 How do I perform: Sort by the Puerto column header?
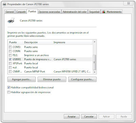[16, 42]
